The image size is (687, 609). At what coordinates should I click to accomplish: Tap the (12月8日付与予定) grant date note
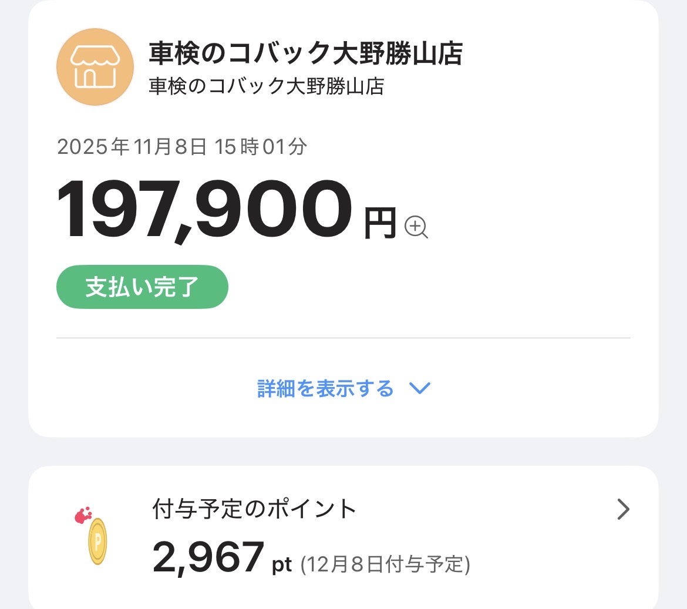pyautogui.click(x=385, y=565)
